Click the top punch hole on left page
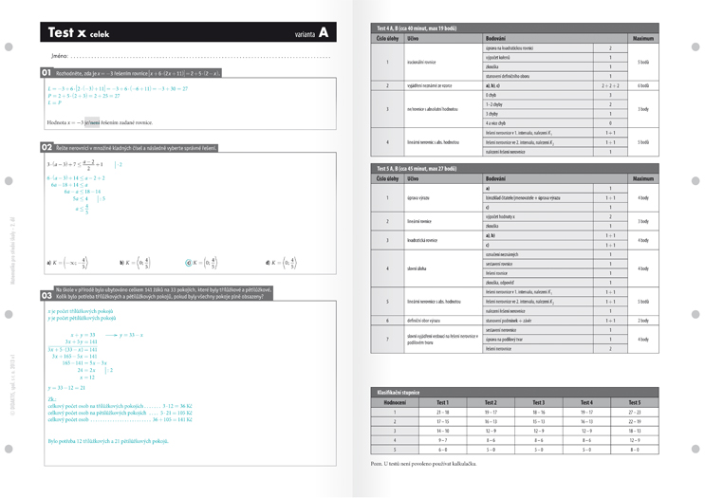The width and height of the screenshot is (705, 498). [x=9, y=46]
